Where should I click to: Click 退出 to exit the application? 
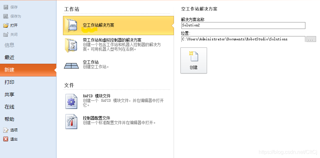pyautogui.click(x=14, y=139)
